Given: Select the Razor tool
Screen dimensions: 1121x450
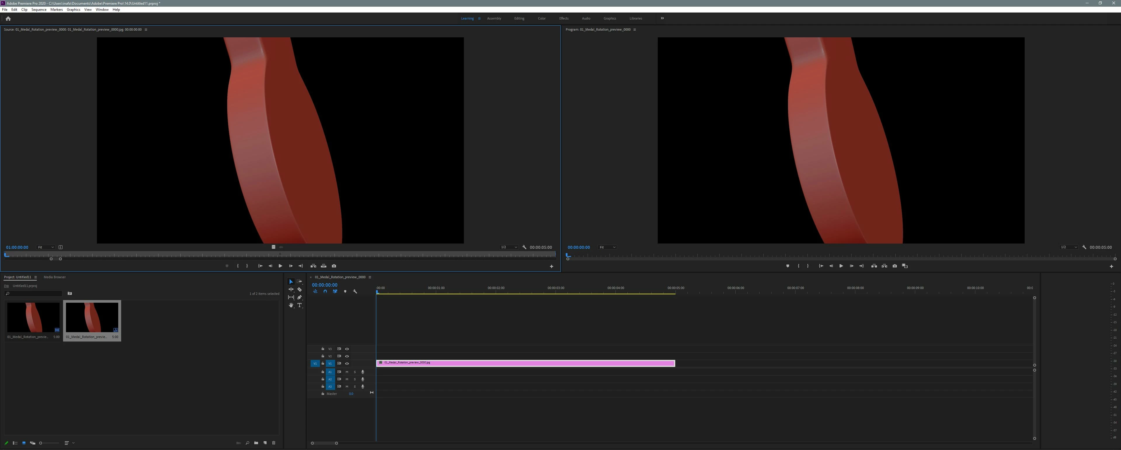Looking at the screenshot, I should click(300, 290).
